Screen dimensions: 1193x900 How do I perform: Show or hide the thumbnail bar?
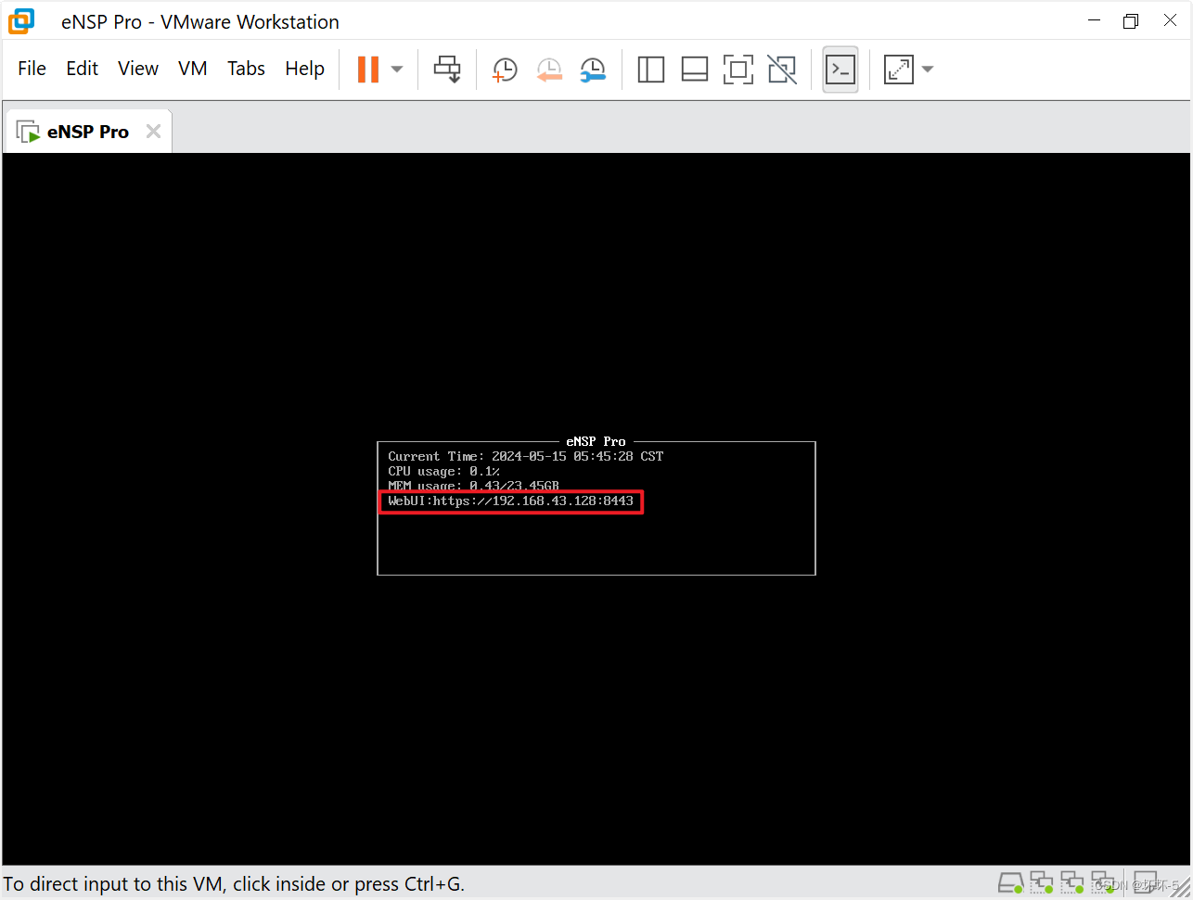[694, 69]
